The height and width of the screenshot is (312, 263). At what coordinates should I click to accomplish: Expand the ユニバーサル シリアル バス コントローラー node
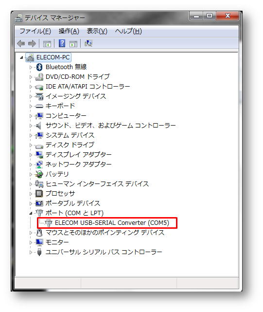tap(31, 253)
